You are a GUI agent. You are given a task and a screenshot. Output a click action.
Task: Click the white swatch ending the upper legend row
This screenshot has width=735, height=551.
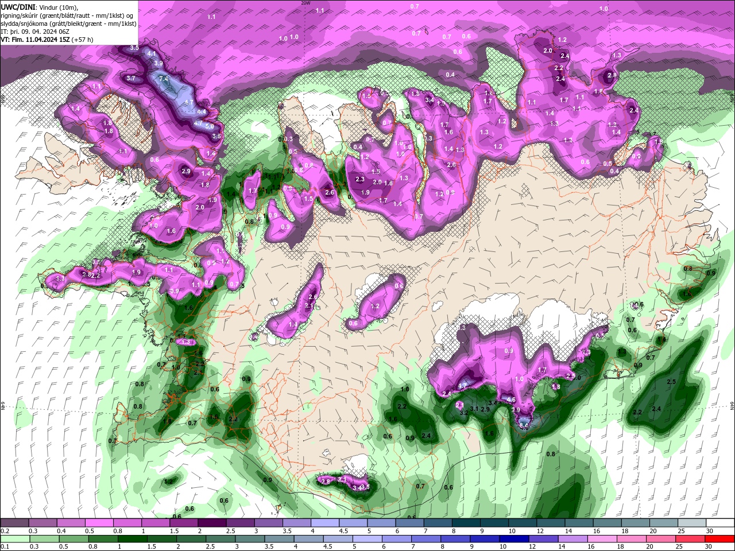720,523
